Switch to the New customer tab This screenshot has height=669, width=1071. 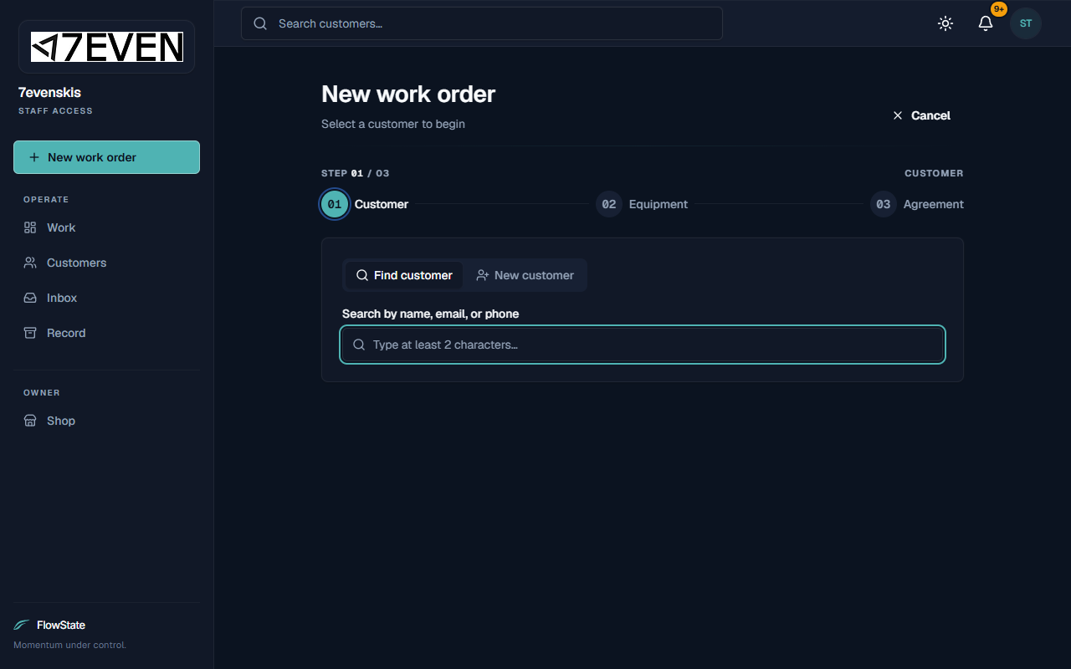click(525, 275)
